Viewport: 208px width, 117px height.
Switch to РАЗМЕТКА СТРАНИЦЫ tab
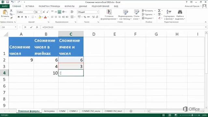(49, 6)
